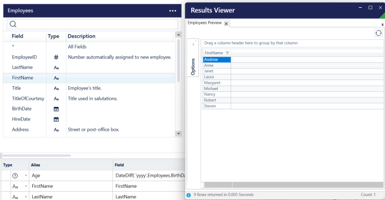This screenshot has width=385, height=200.
Task: Open the type dropdown for LastName alias row
Action: coord(26,197)
